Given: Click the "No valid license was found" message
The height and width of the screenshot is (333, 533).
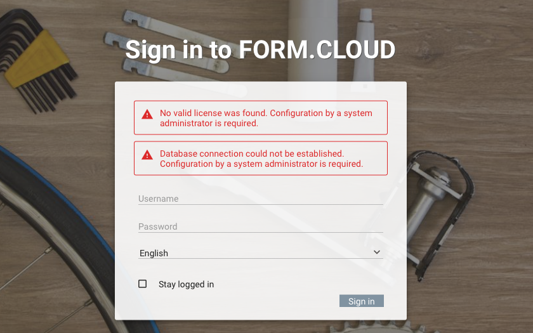Looking at the screenshot, I should point(266,118).
